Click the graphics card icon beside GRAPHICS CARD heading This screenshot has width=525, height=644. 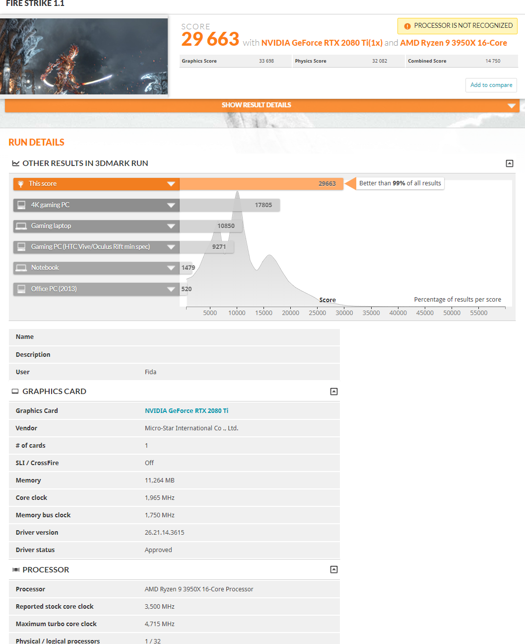15,391
